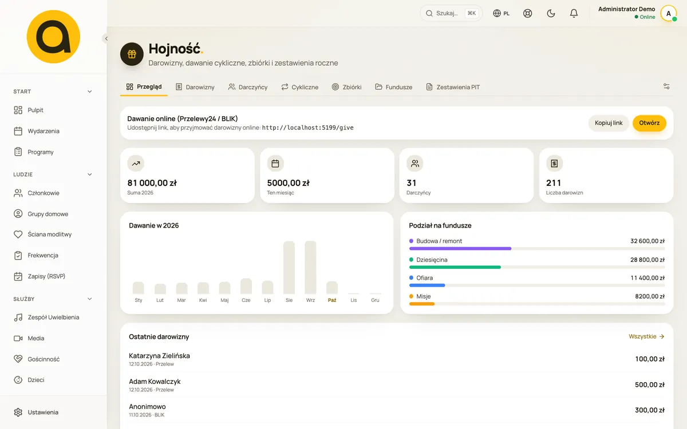This screenshot has height=429, width=687.
Task: Open the Zbiórki tab
Action: 346,87
